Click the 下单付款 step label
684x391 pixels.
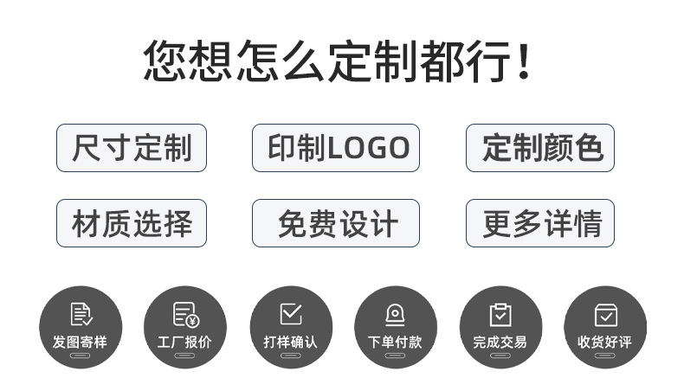(395, 343)
